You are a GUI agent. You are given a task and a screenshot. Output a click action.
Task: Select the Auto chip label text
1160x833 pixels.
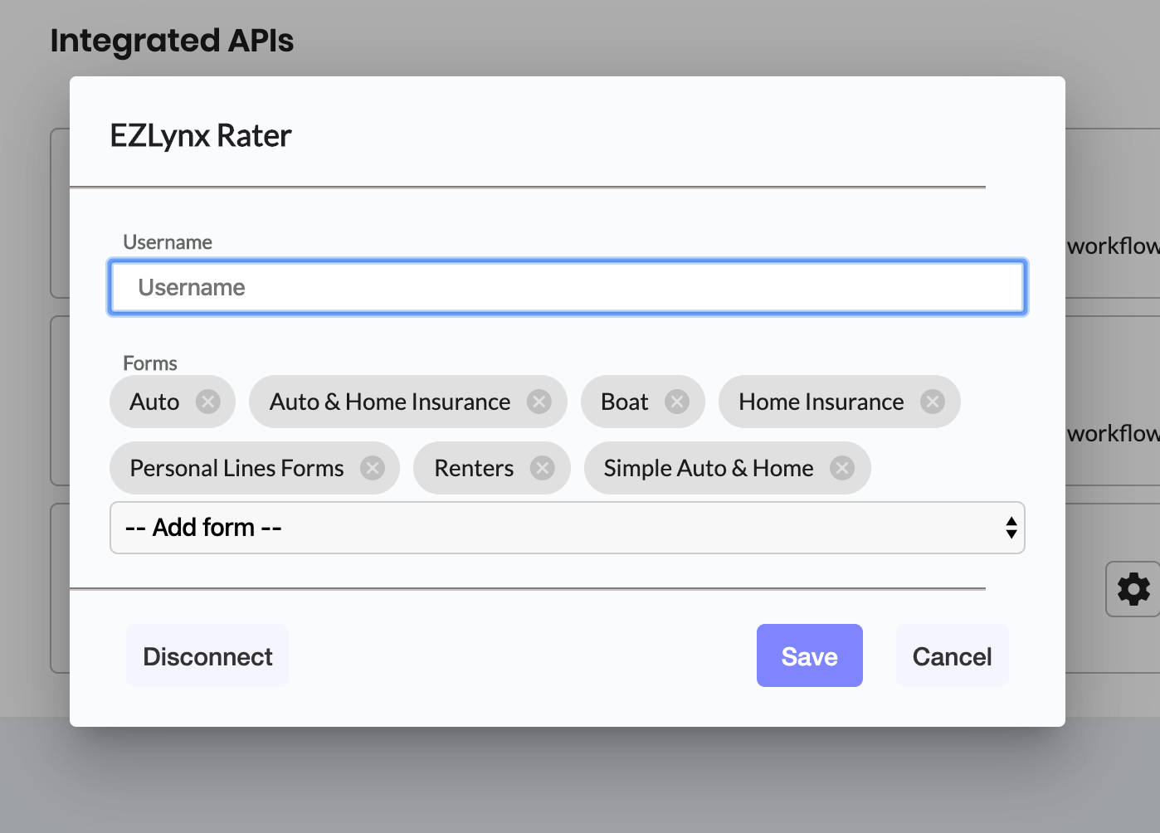coord(154,402)
